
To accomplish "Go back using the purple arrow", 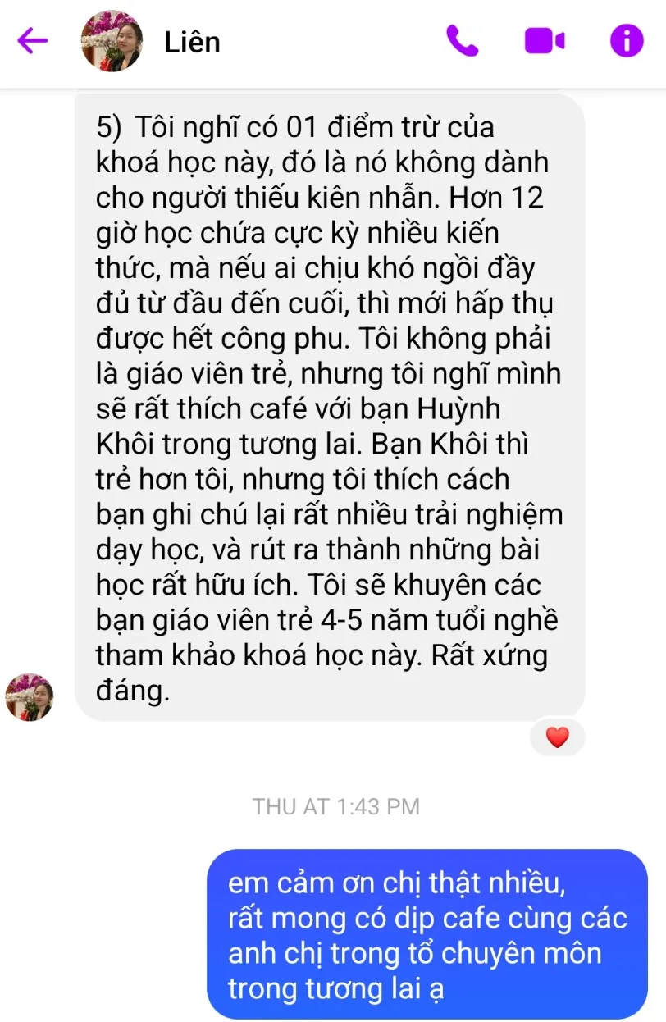I will pos(34,40).
